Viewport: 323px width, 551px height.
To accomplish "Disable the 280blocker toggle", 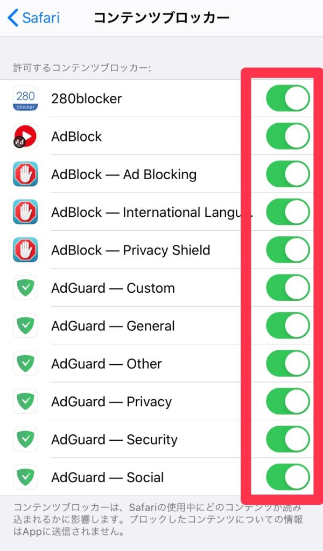I will (287, 98).
